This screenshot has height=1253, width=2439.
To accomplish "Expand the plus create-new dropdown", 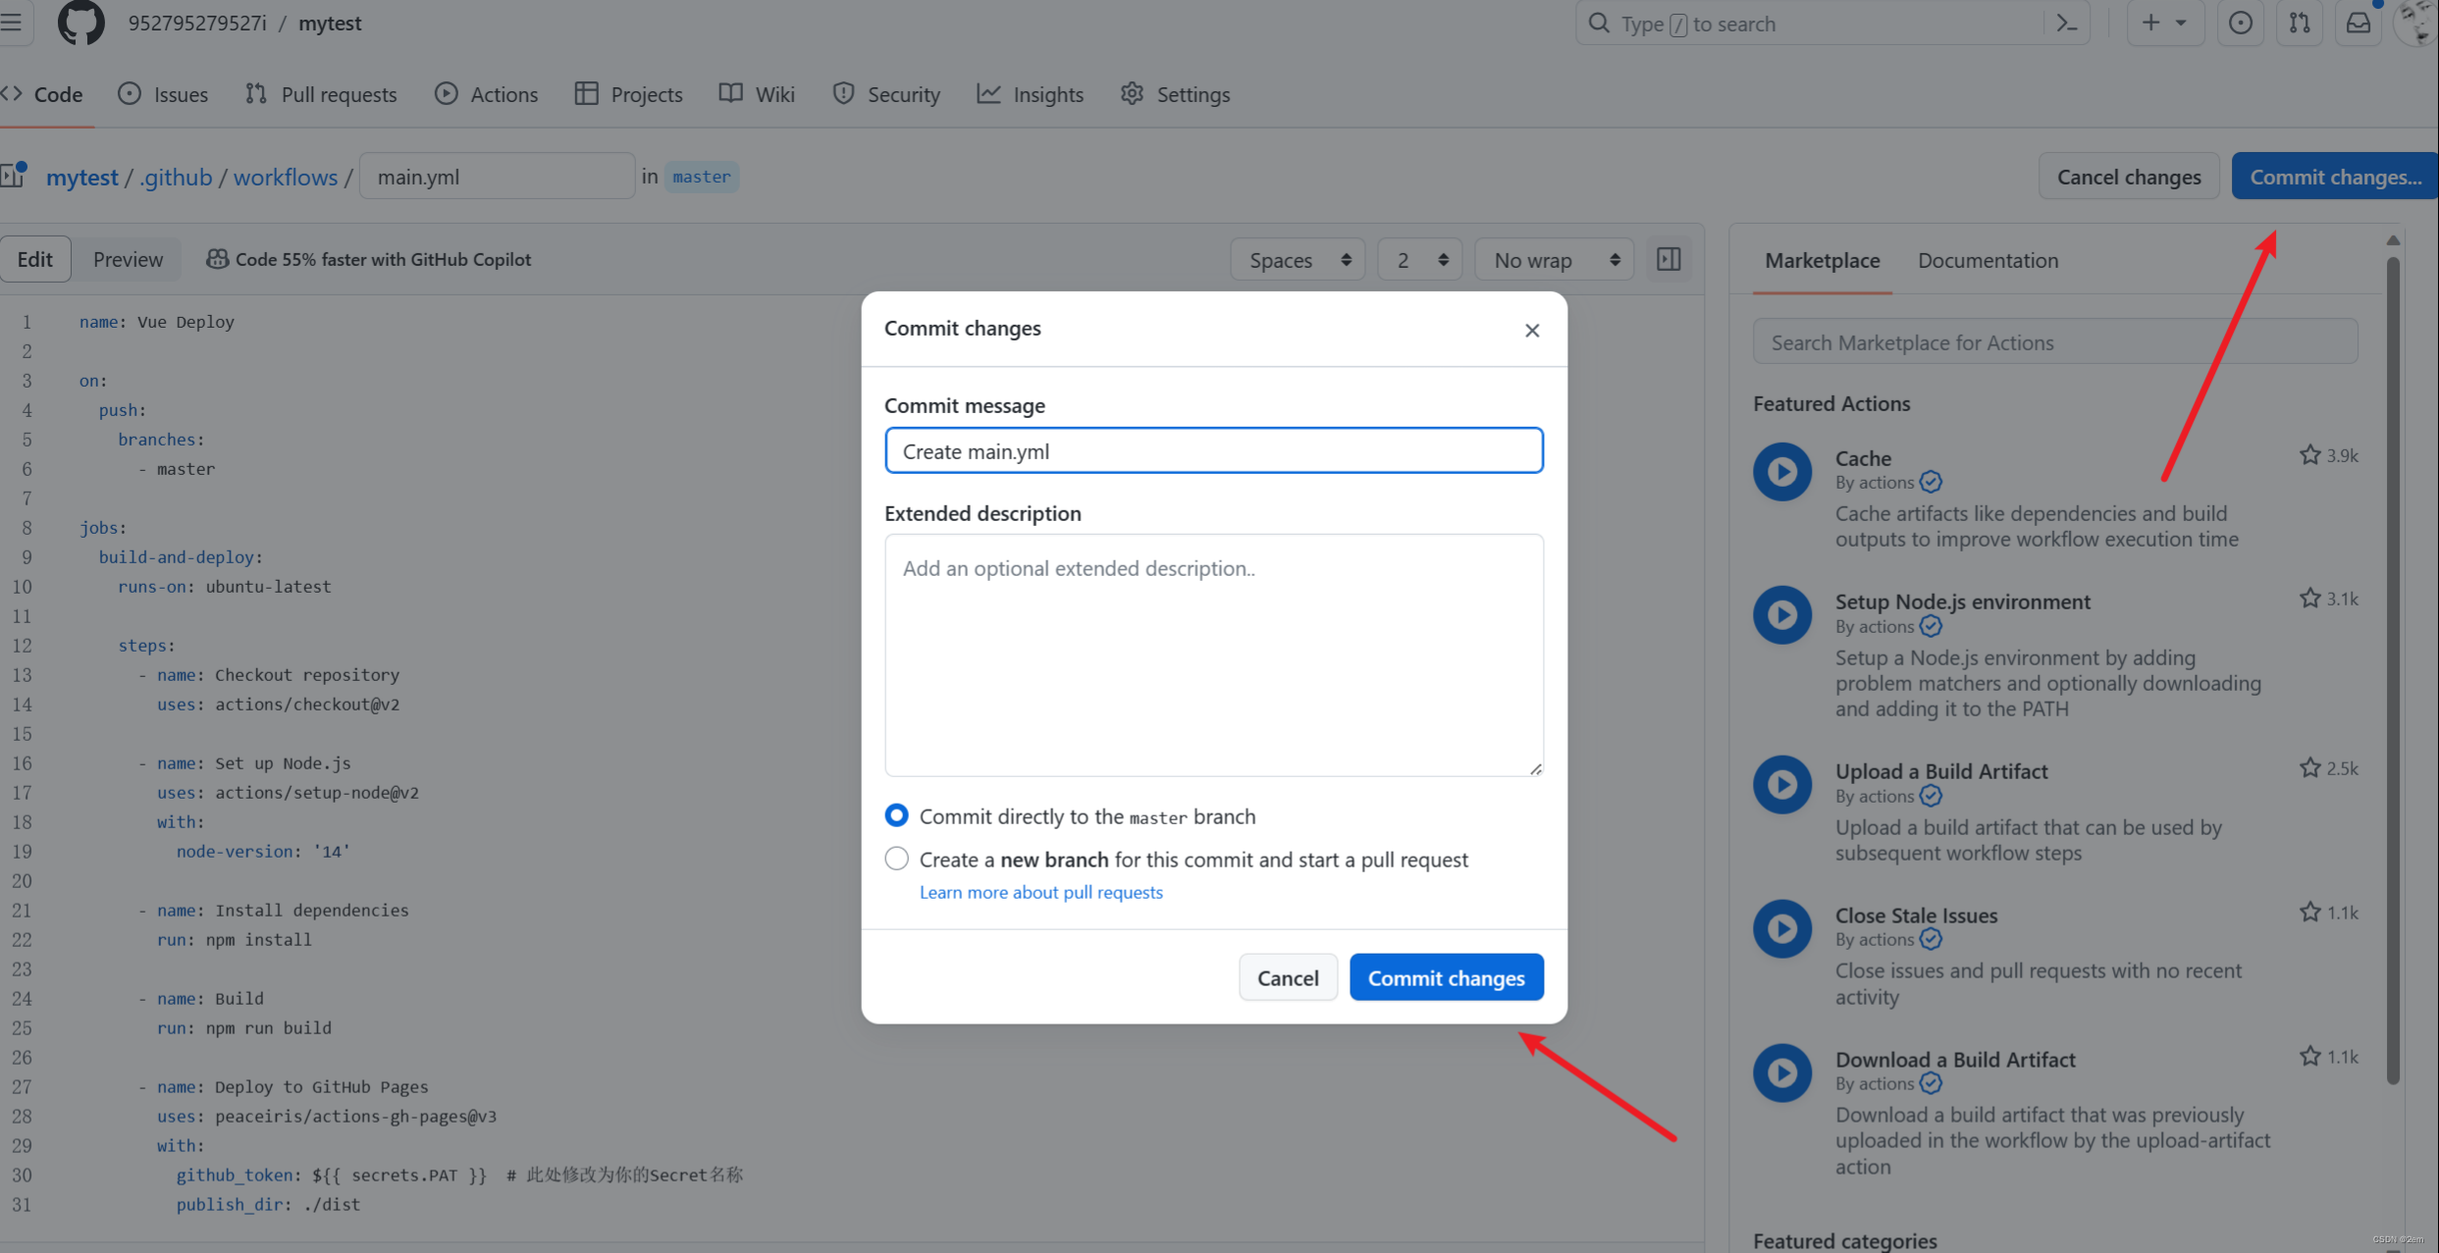I will pos(2164,24).
